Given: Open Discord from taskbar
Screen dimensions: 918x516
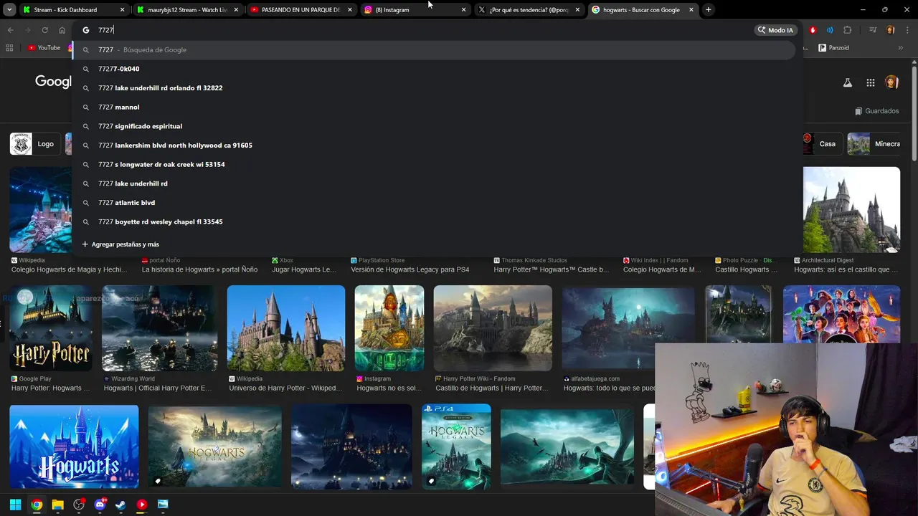Looking at the screenshot, I should point(100,505).
